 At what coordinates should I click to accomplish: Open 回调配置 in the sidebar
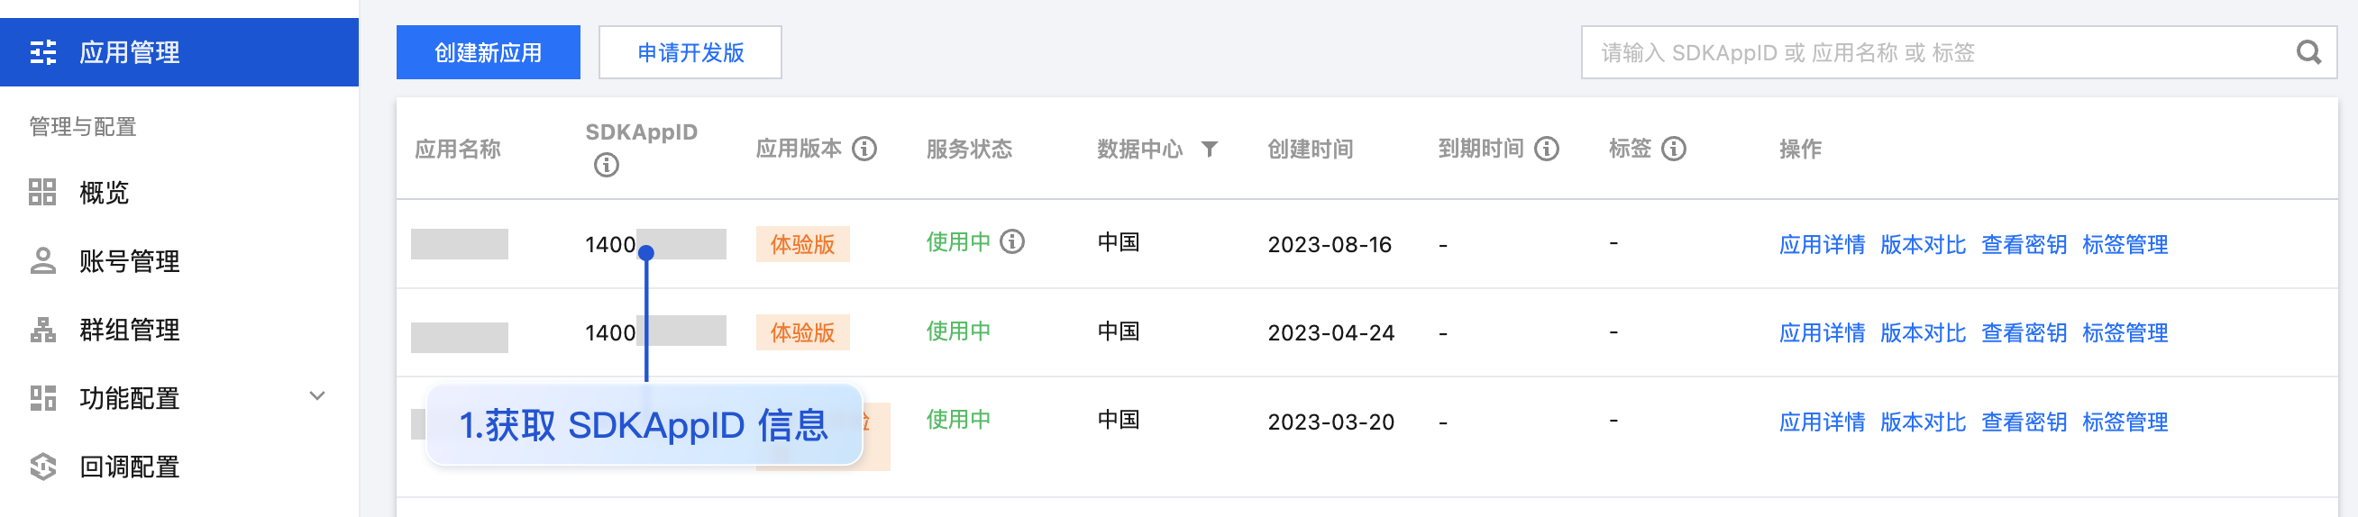[128, 467]
